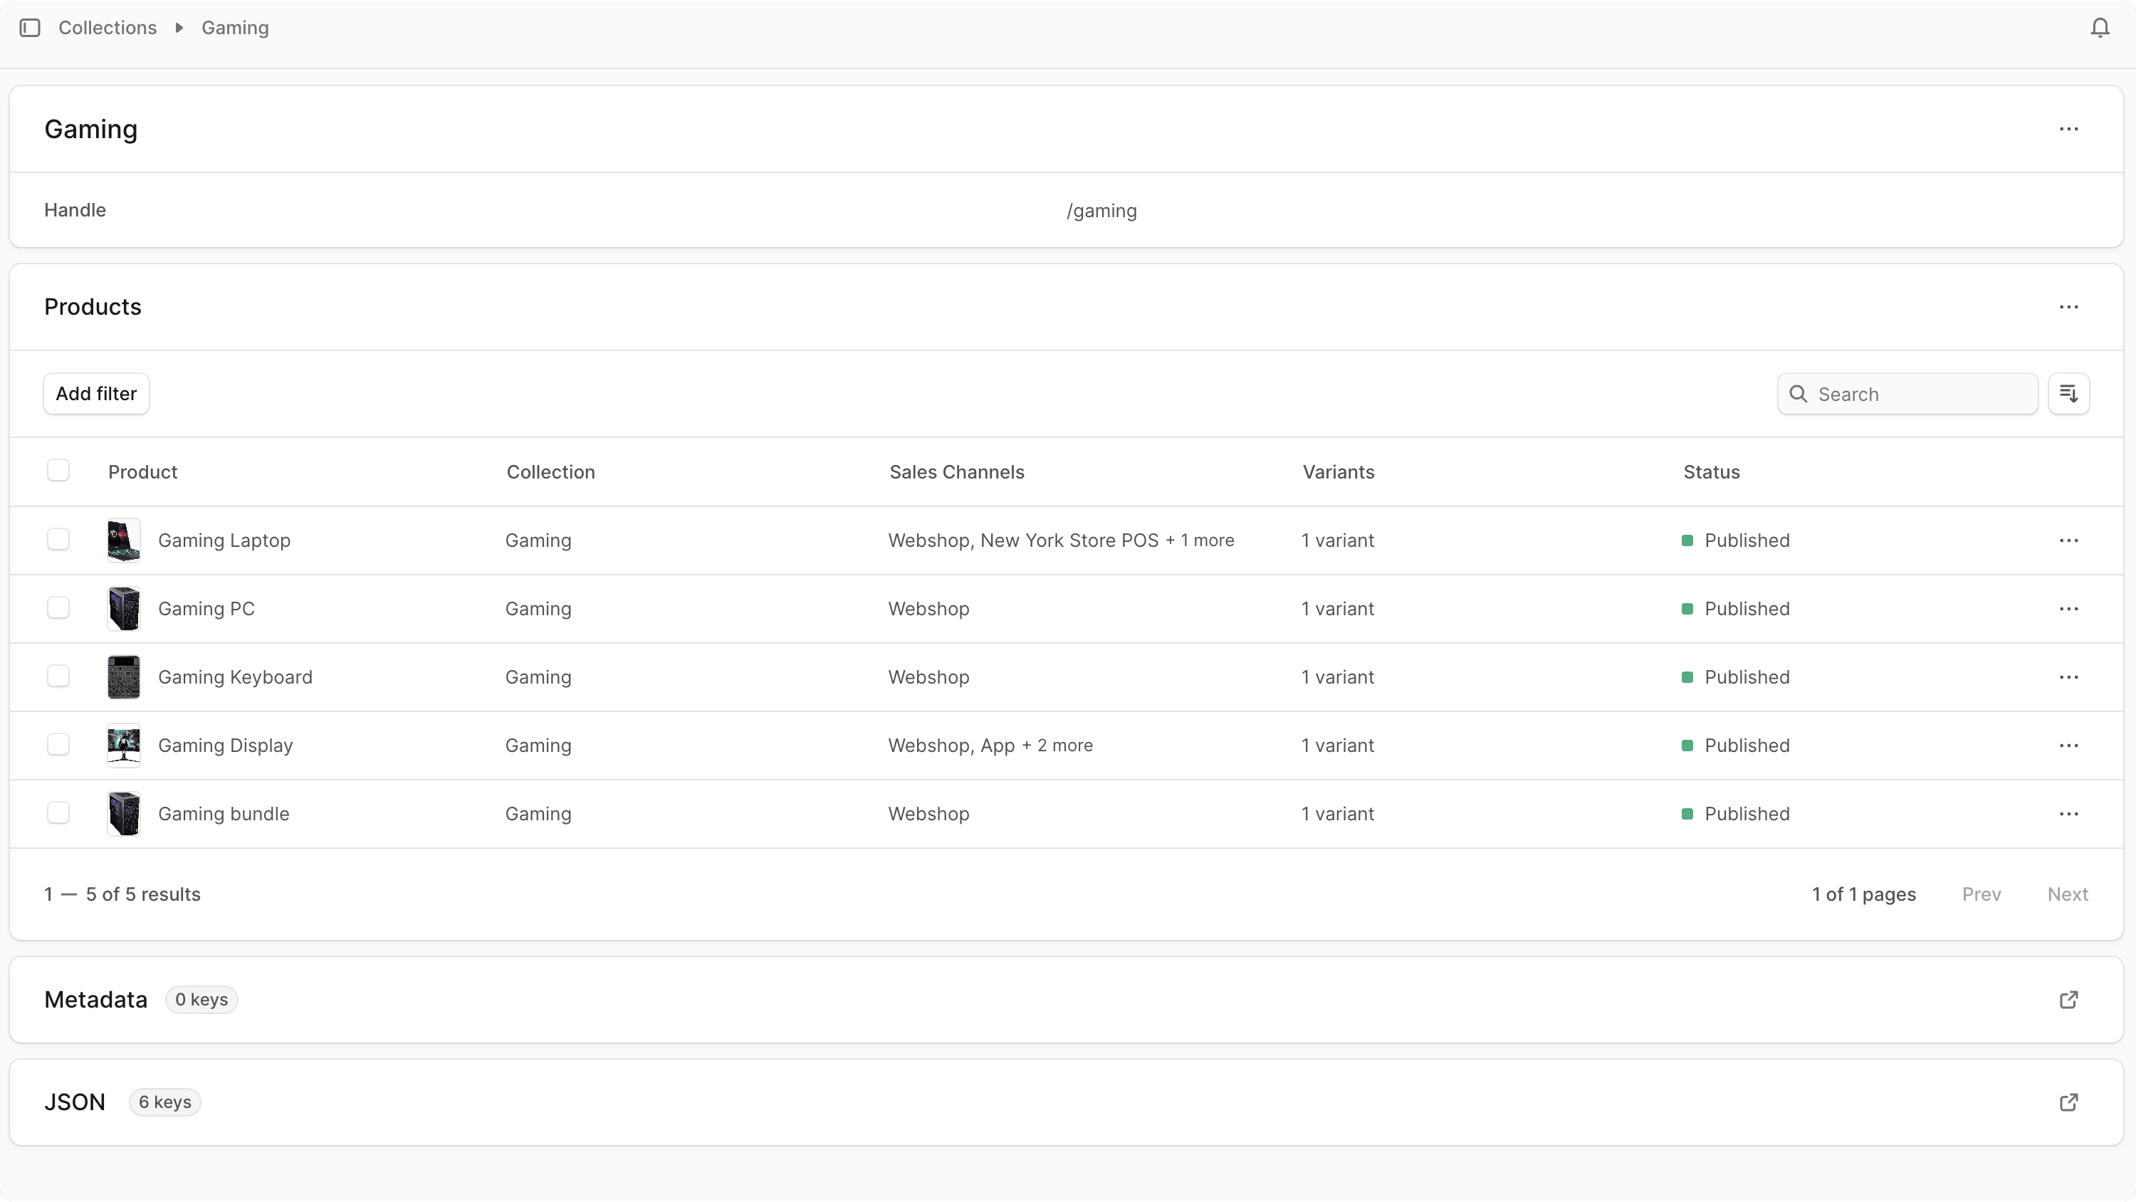
Task: Open the options menu for Gaming PC row
Action: pyautogui.click(x=2069, y=608)
